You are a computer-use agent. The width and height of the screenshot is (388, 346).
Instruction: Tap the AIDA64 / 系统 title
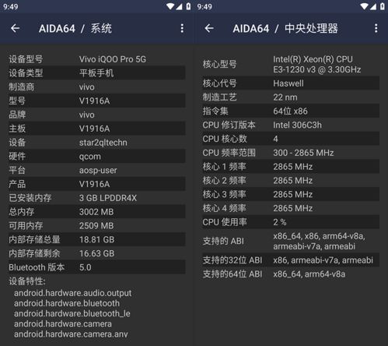[75, 28]
